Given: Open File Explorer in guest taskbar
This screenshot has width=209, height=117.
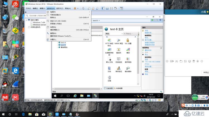Looking at the screenshot, I should tap(82, 96).
